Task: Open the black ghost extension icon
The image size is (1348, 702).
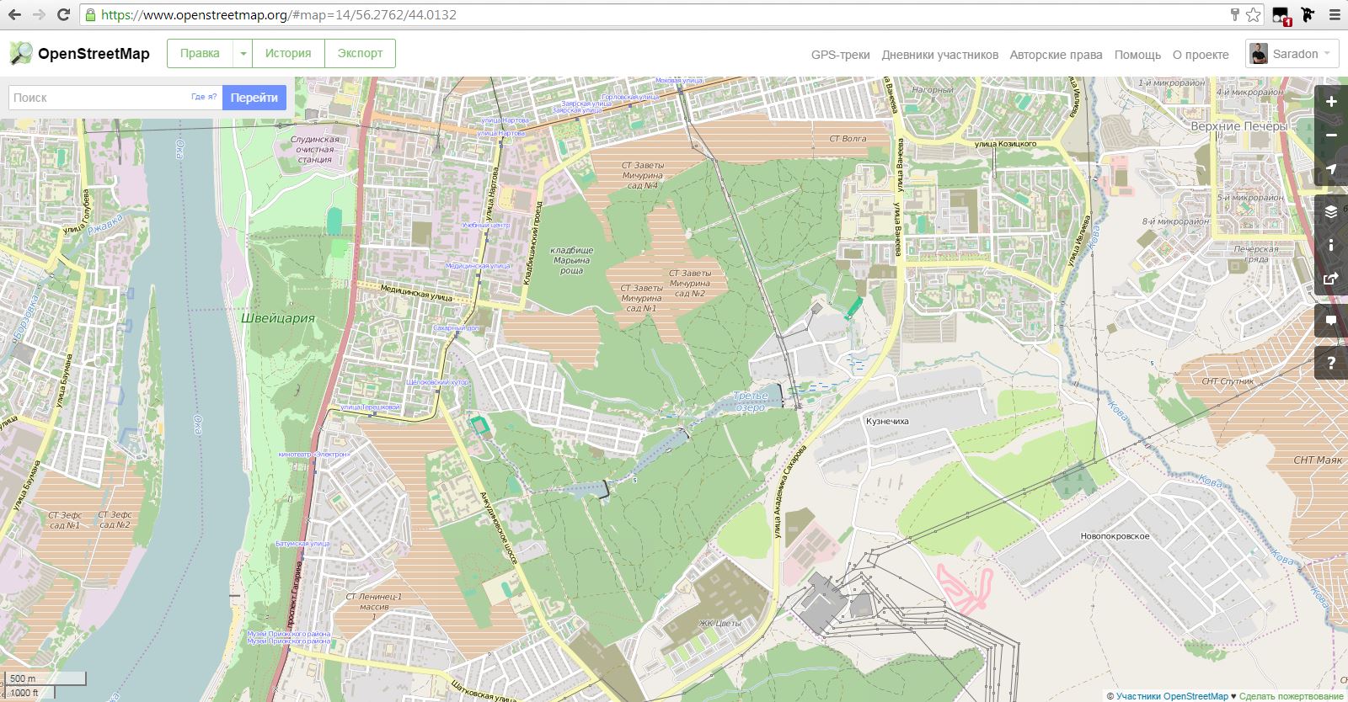Action: coord(1308,14)
